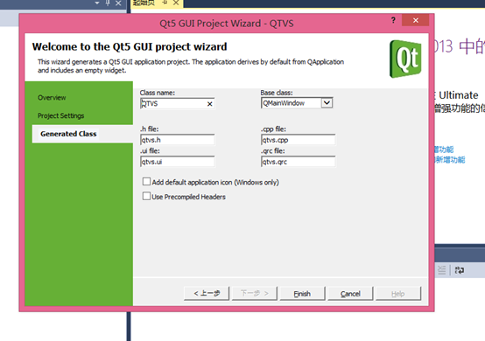The height and width of the screenshot is (341, 485).
Task: Click the 'Class name:' label
Action: (x=157, y=93)
